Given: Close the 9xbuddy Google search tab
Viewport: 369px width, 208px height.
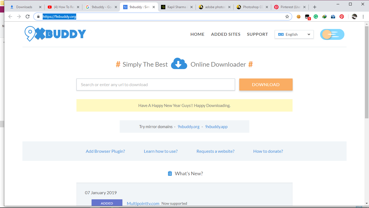Looking at the screenshot, I should pos(116,7).
